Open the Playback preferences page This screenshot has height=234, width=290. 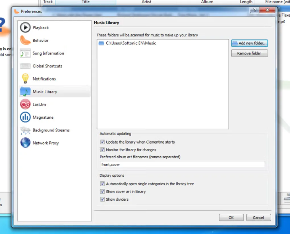[x=41, y=28]
